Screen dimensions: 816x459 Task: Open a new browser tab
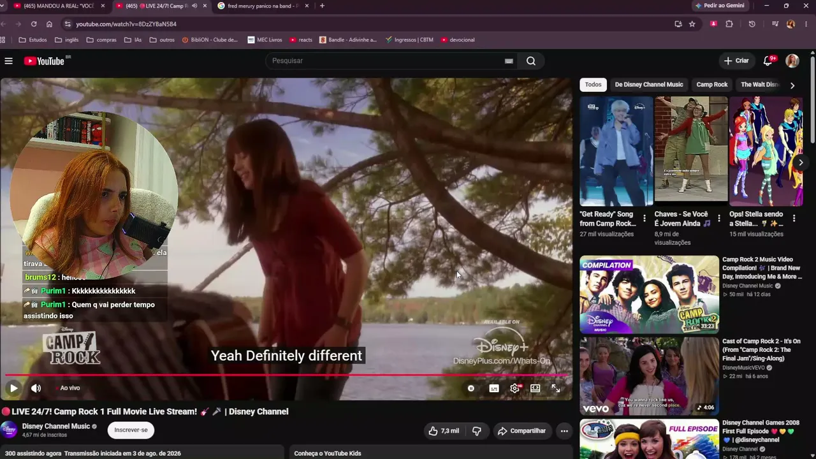(x=322, y=6)
